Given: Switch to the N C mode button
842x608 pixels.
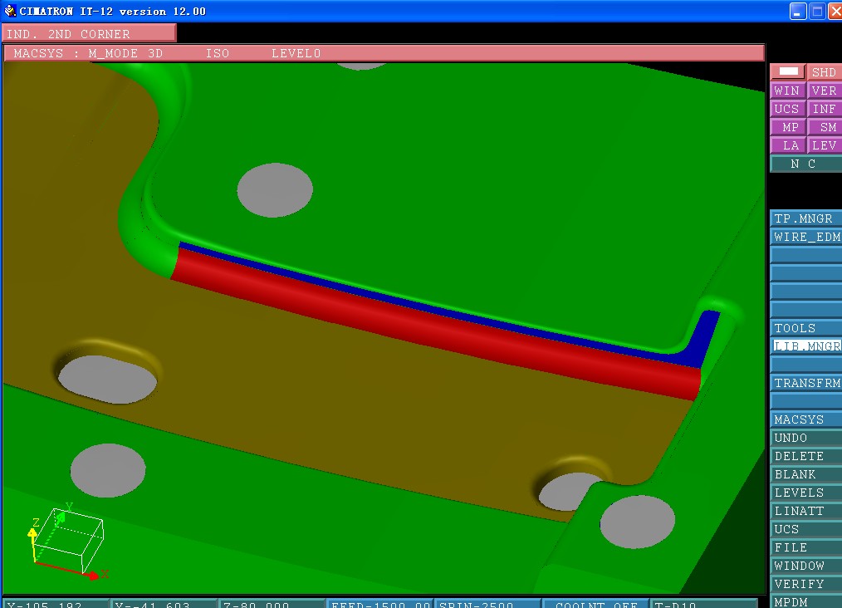Looking at the screenshot, I should (x=805, y=164).
